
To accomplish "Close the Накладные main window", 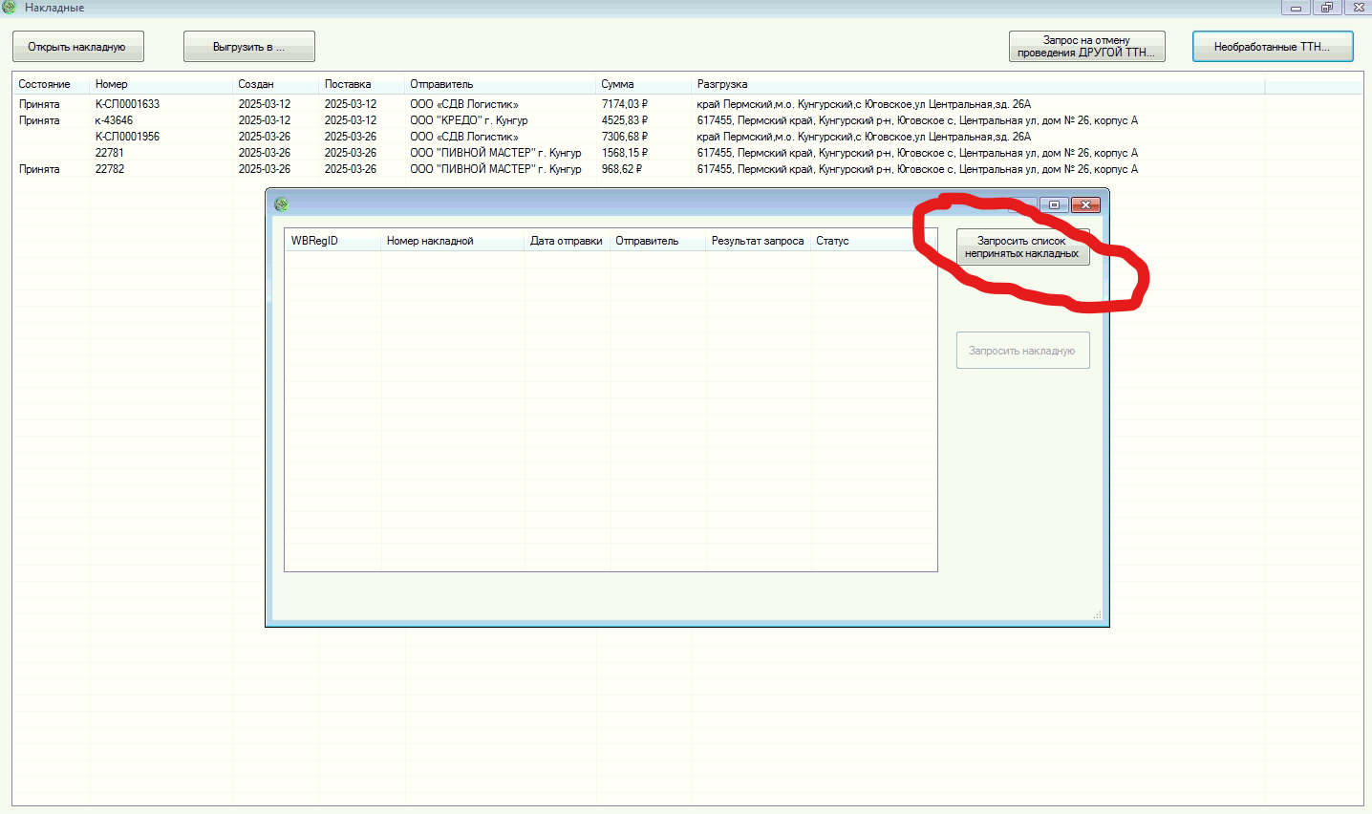I will [x=1358, y=8].
